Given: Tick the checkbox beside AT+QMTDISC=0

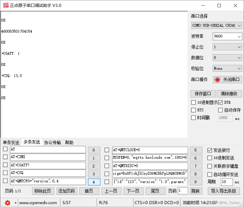Looking at the screenshot, I should (107, 166).
